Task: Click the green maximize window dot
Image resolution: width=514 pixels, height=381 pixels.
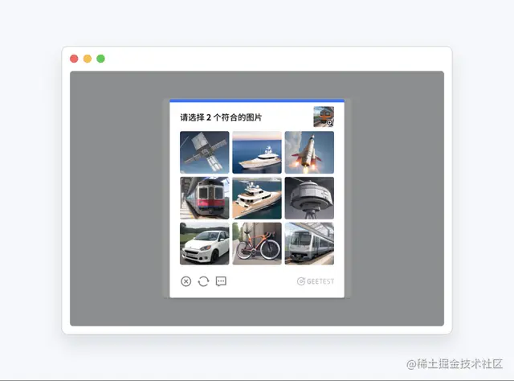Action: [100, 59]
